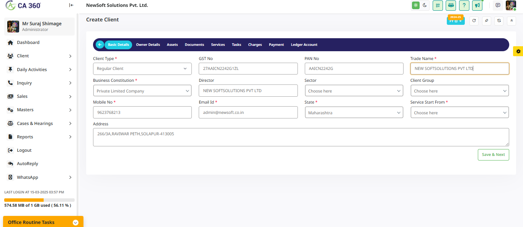The height and width of the screenshot is (227, 523).
Task: Expand the Client sidebar menu
Action: click(x=39, y=56)
